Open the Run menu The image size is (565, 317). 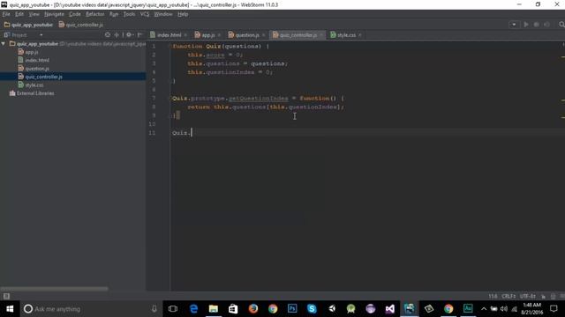click(x=114, y=14)
